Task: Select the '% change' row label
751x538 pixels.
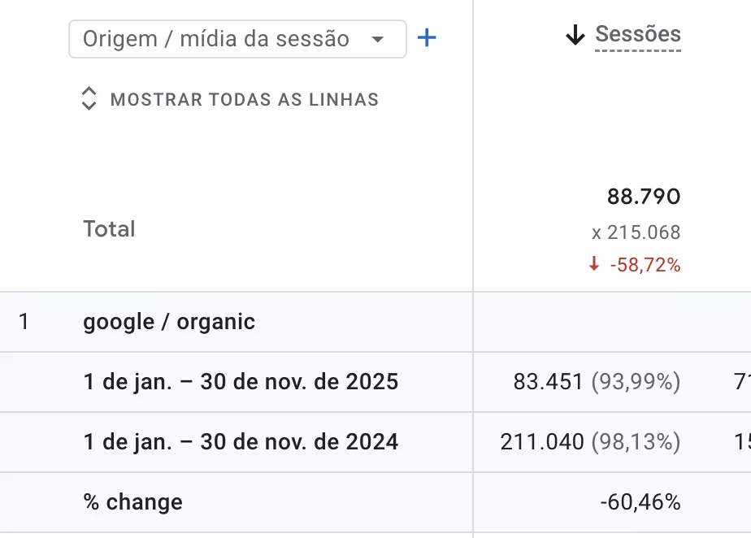Action: [132, 502]
